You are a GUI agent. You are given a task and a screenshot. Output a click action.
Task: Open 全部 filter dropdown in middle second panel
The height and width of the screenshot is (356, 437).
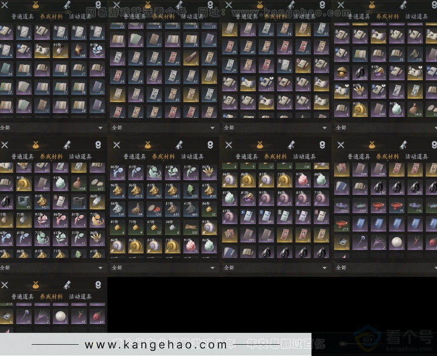click(163, 268)
